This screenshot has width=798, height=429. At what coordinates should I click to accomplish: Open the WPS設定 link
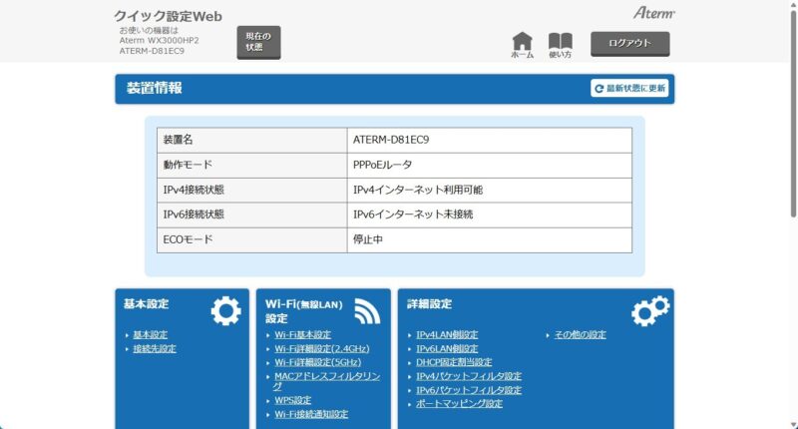(293, 400)
